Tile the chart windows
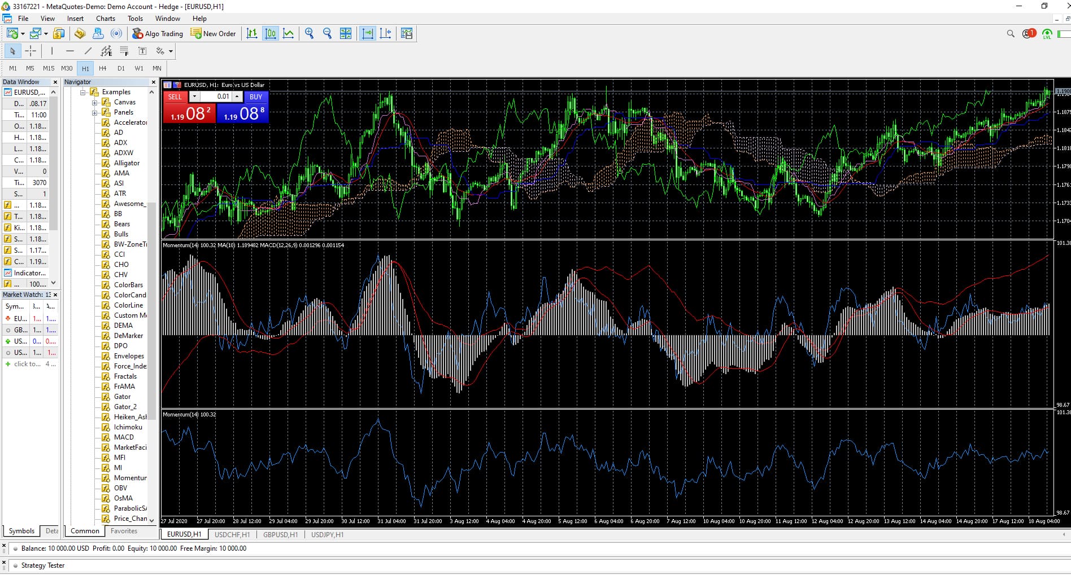The height and width of the screenshot is (575, 1071). 346,33
